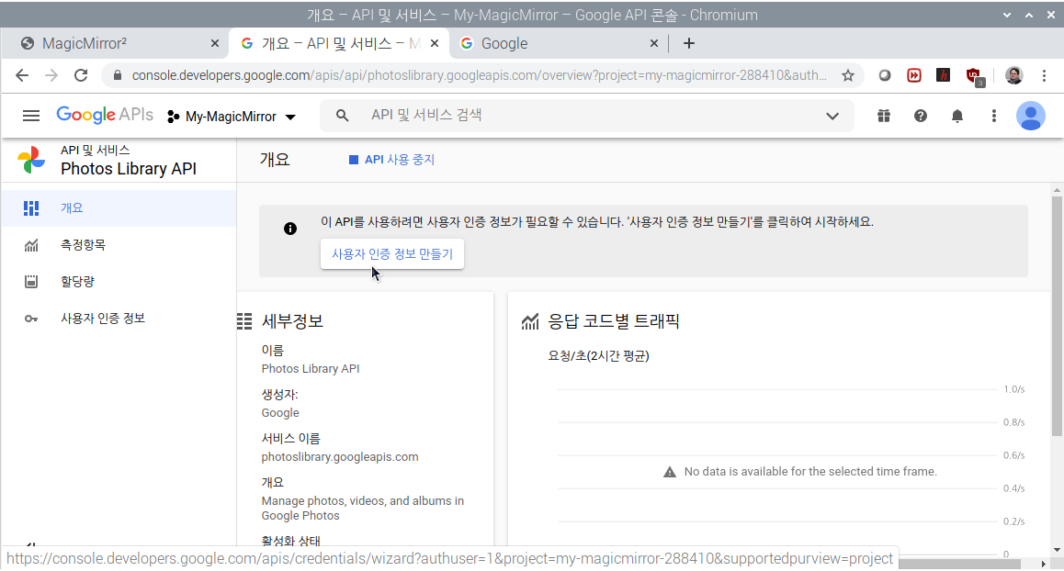Bookmark this page with the star

(847, 75)
